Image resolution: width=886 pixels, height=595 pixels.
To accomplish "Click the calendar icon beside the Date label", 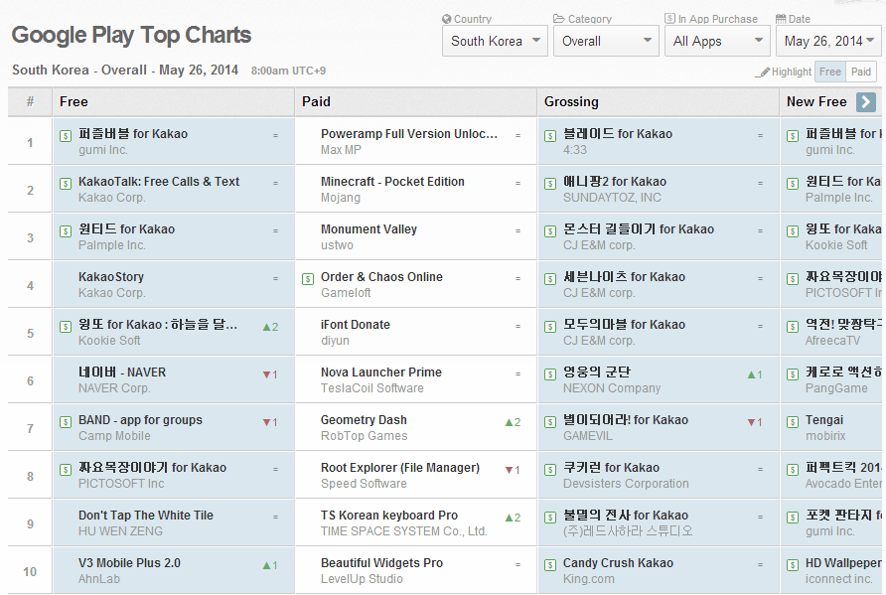I will pos(781,19).
